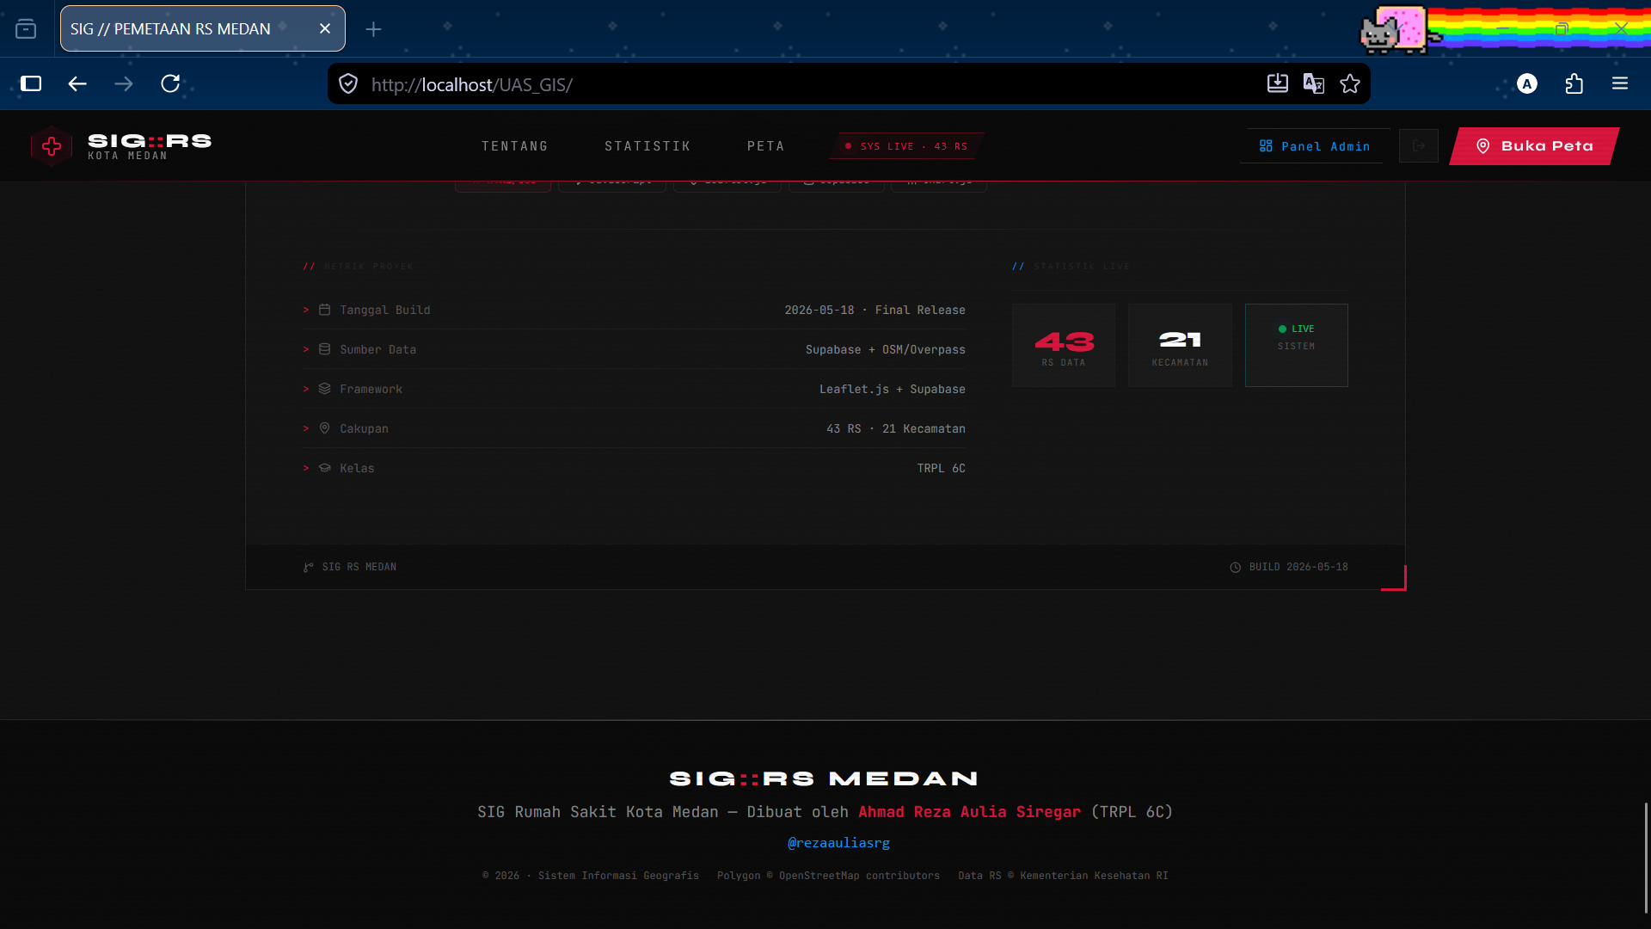Viewport: 1651px width, 929px height.
Task: Click the logout icon beside Panel Admin
Action: coord(1419,146)
